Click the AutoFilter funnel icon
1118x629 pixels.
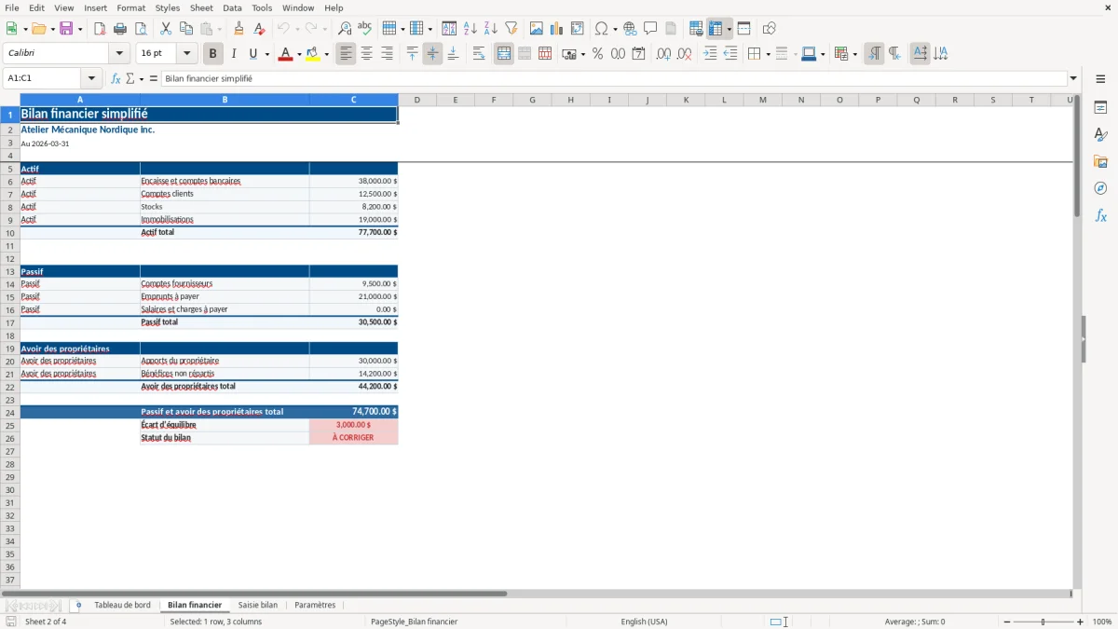pyautogui.click(x=511, y=29)
